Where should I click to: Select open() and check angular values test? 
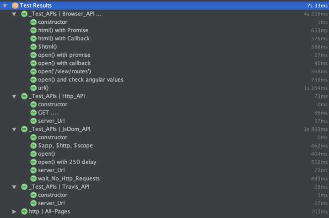(x=81, y=80)
